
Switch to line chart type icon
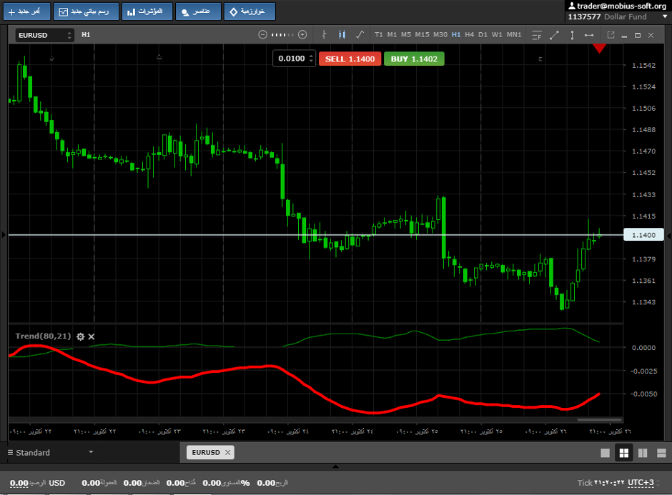click(x=359, y=34)
